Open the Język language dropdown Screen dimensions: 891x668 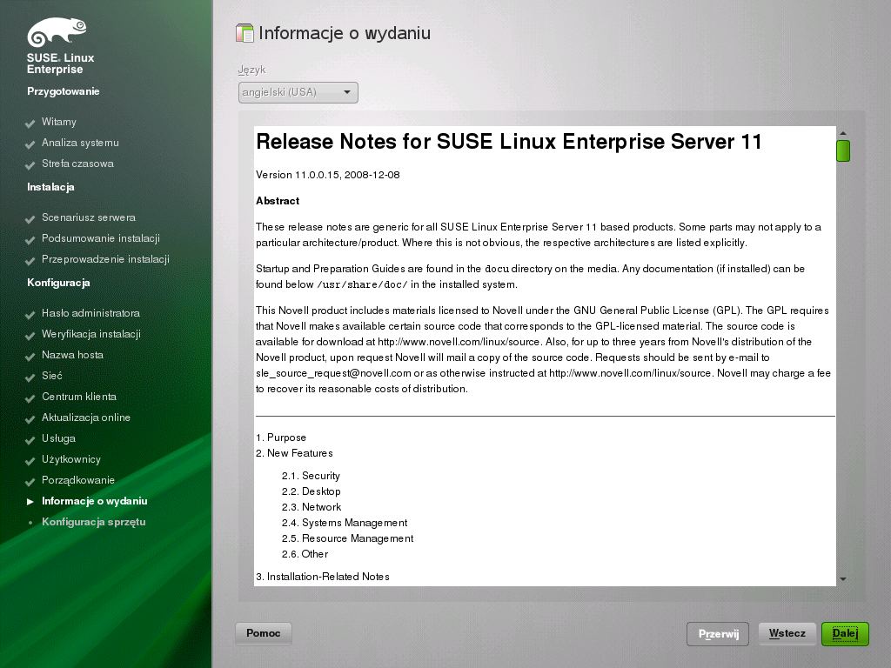[298, 92]
